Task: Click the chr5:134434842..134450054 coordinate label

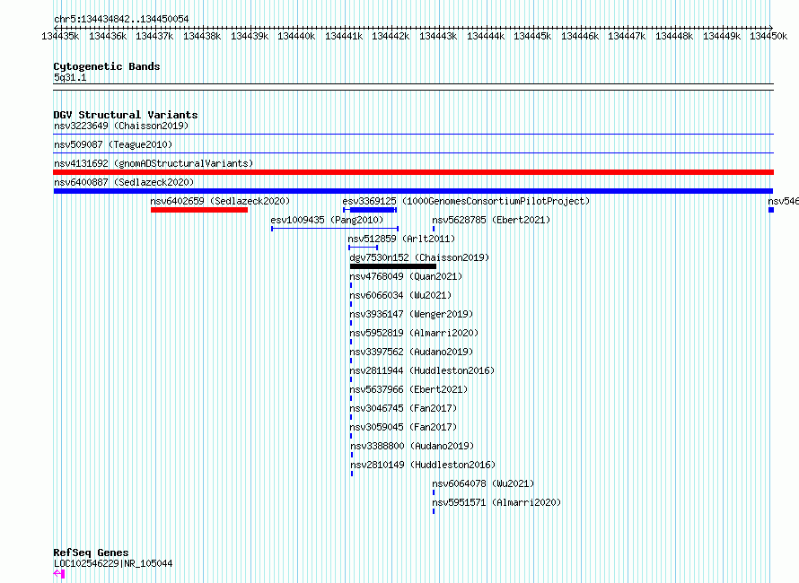Action: pyautogui.click(x=121, y=19)
